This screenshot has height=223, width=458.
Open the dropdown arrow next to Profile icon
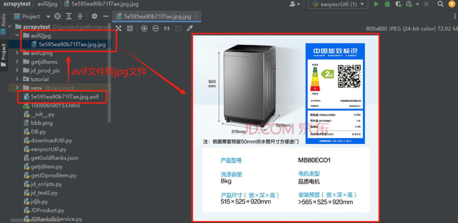point(417,4)
